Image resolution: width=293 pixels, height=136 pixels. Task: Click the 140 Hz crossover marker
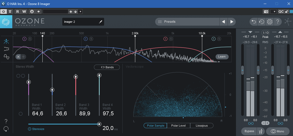pyautogui.click(x=42, y=36)
